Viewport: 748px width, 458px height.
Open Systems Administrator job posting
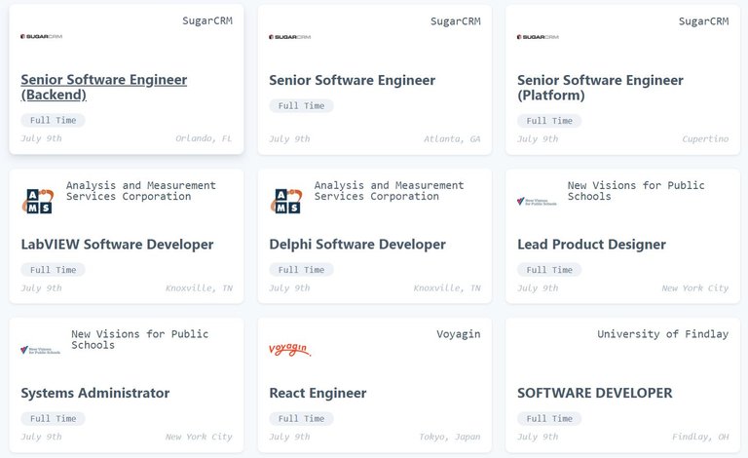click(x=94, y=393)
